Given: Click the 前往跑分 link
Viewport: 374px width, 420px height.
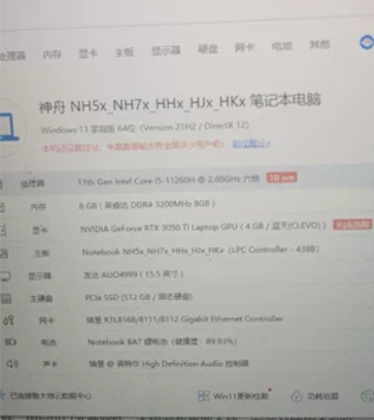Looking at the screenshot, I should pyautogui.click(x=252, y=144).
